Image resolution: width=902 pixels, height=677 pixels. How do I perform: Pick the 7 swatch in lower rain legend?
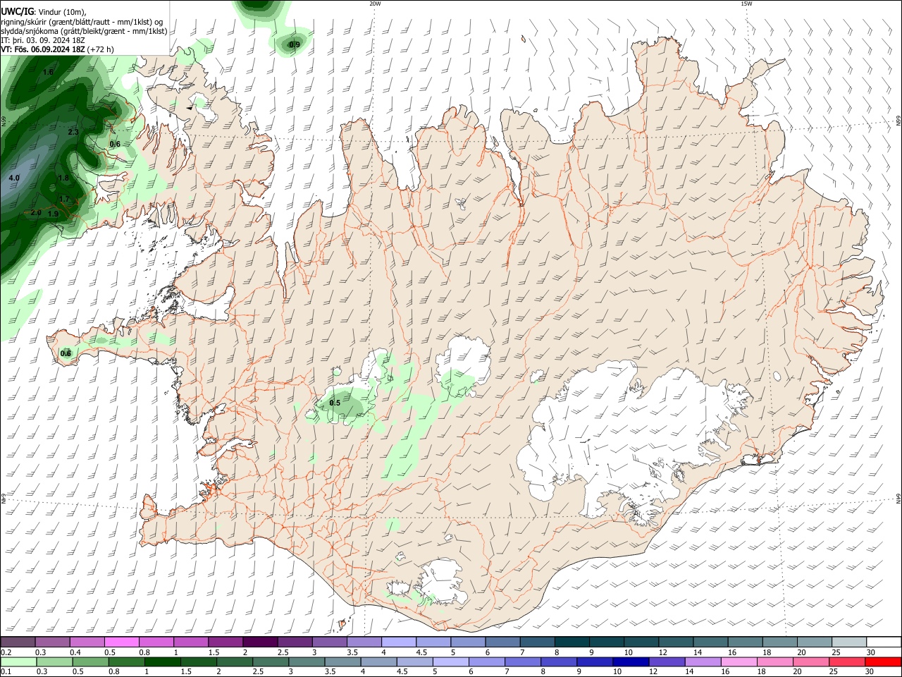(x=523, y=661)
